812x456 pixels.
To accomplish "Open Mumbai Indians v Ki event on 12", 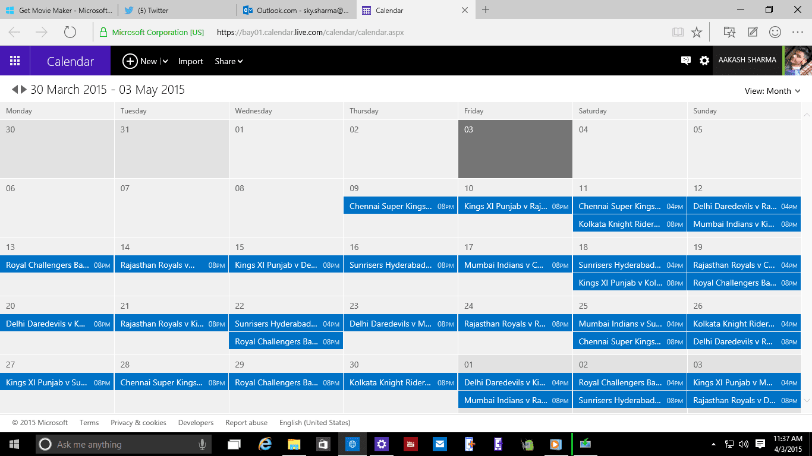I will point(744,224).
